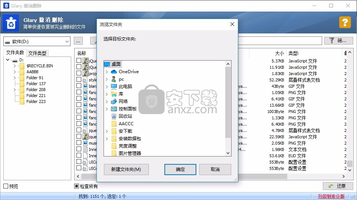The width and height of the screenshot is (357, 200).
Task: Toggle the 预览 preview checkbox
Action: point(6,186)
